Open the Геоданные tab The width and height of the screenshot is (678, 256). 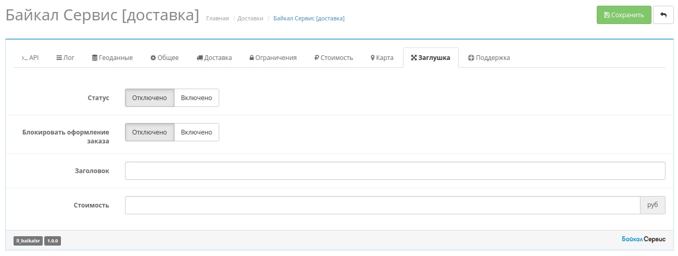coord(112,58)
